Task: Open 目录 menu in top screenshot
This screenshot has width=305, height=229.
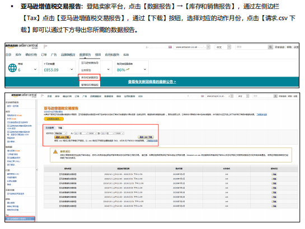Action: [8, 55]
